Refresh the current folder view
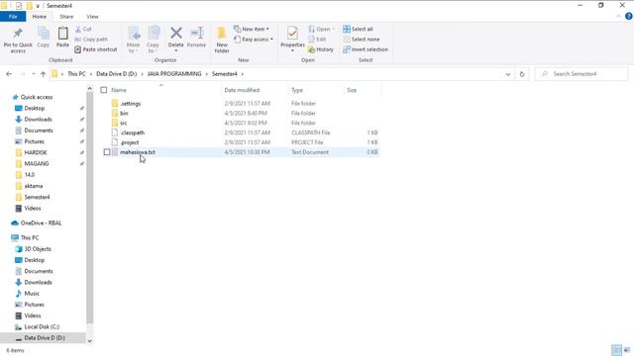The height and width of the screenshot is (356, 634). tap(522, 74)
